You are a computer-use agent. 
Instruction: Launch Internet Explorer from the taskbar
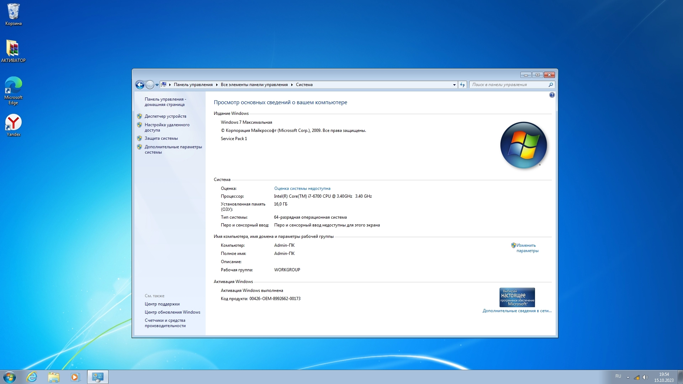(32, 377)
